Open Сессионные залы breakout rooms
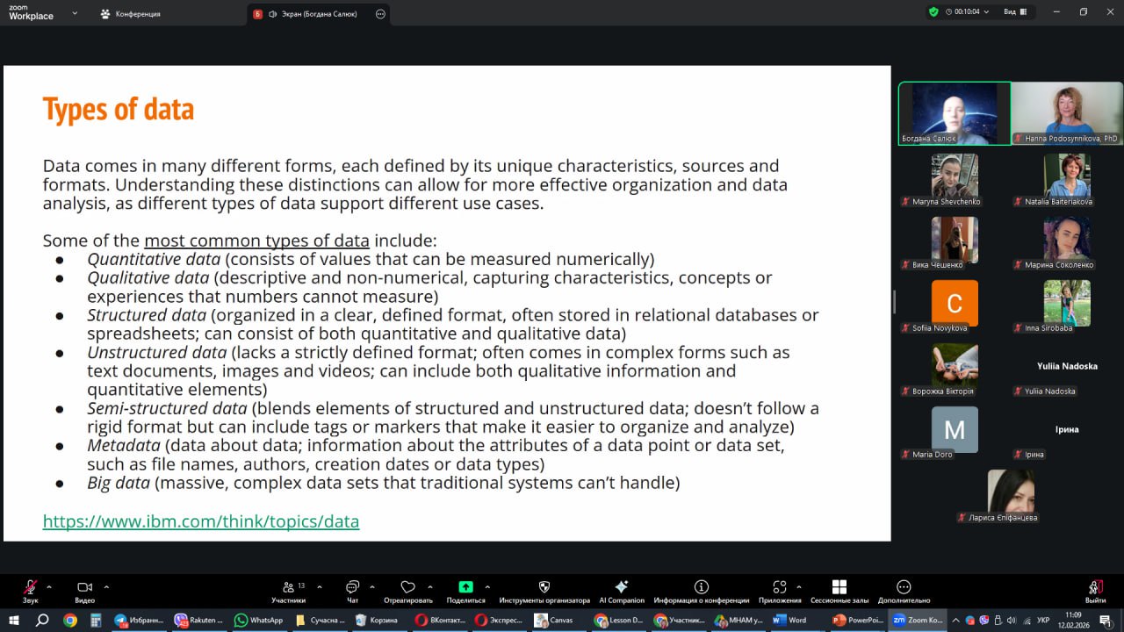 (x=839, y=588)
